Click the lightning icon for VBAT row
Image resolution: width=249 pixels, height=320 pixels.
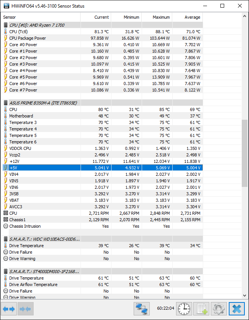5,200
